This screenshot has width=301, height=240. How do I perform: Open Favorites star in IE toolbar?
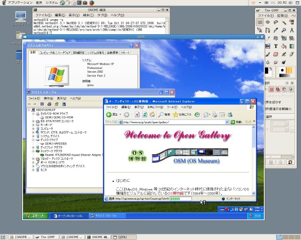coord(176,114)
